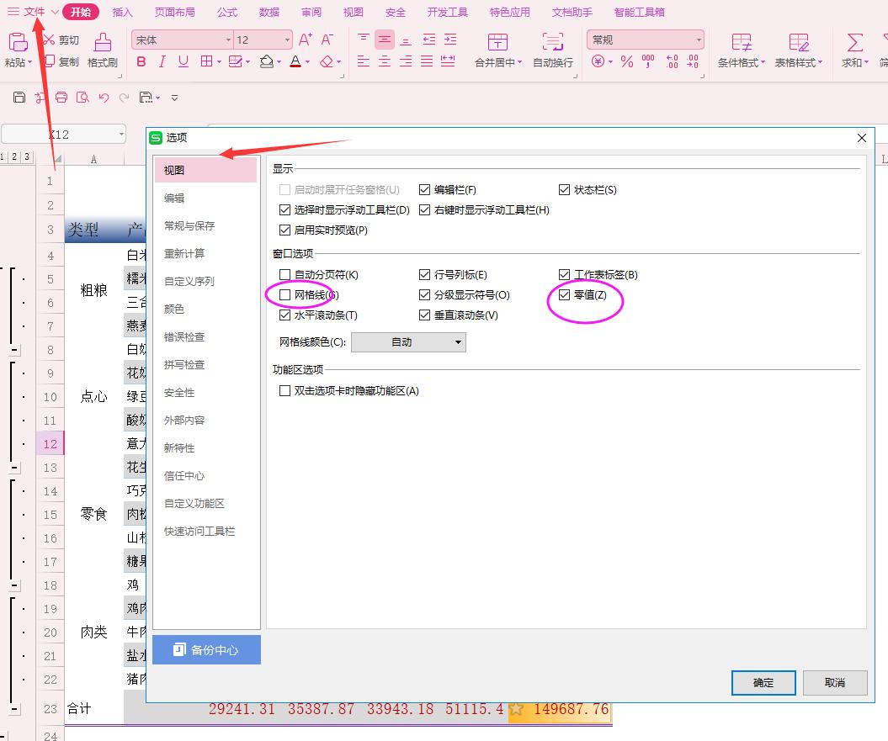Image resolution: width=888 pixels, height=741 pixels.
Task: Decrease font size with A- icon
Action: (327, 40)
